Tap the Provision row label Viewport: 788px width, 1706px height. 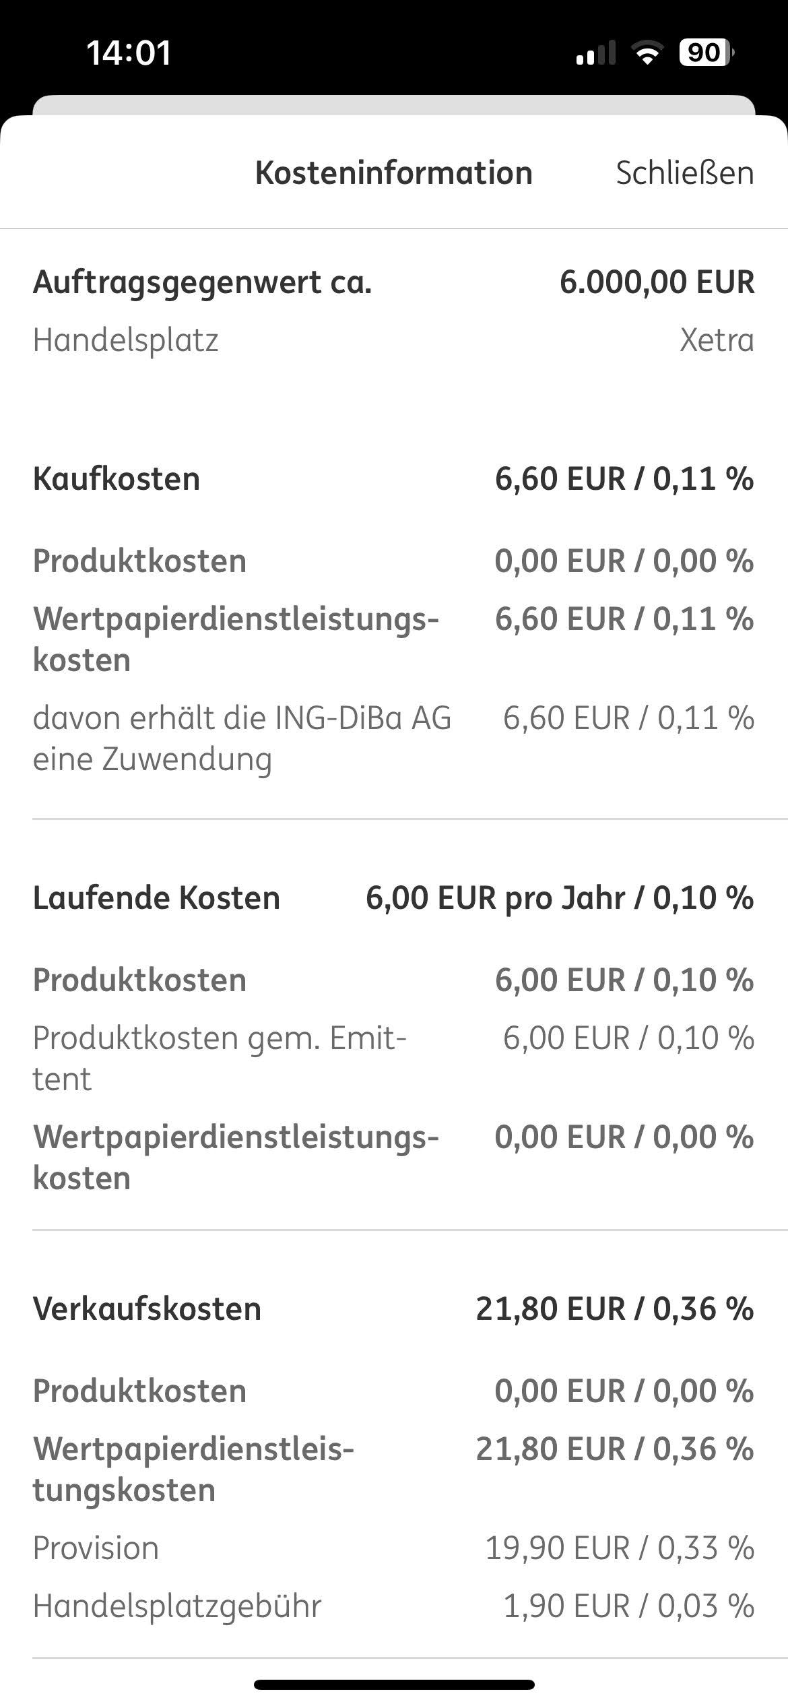point(96,1548)
